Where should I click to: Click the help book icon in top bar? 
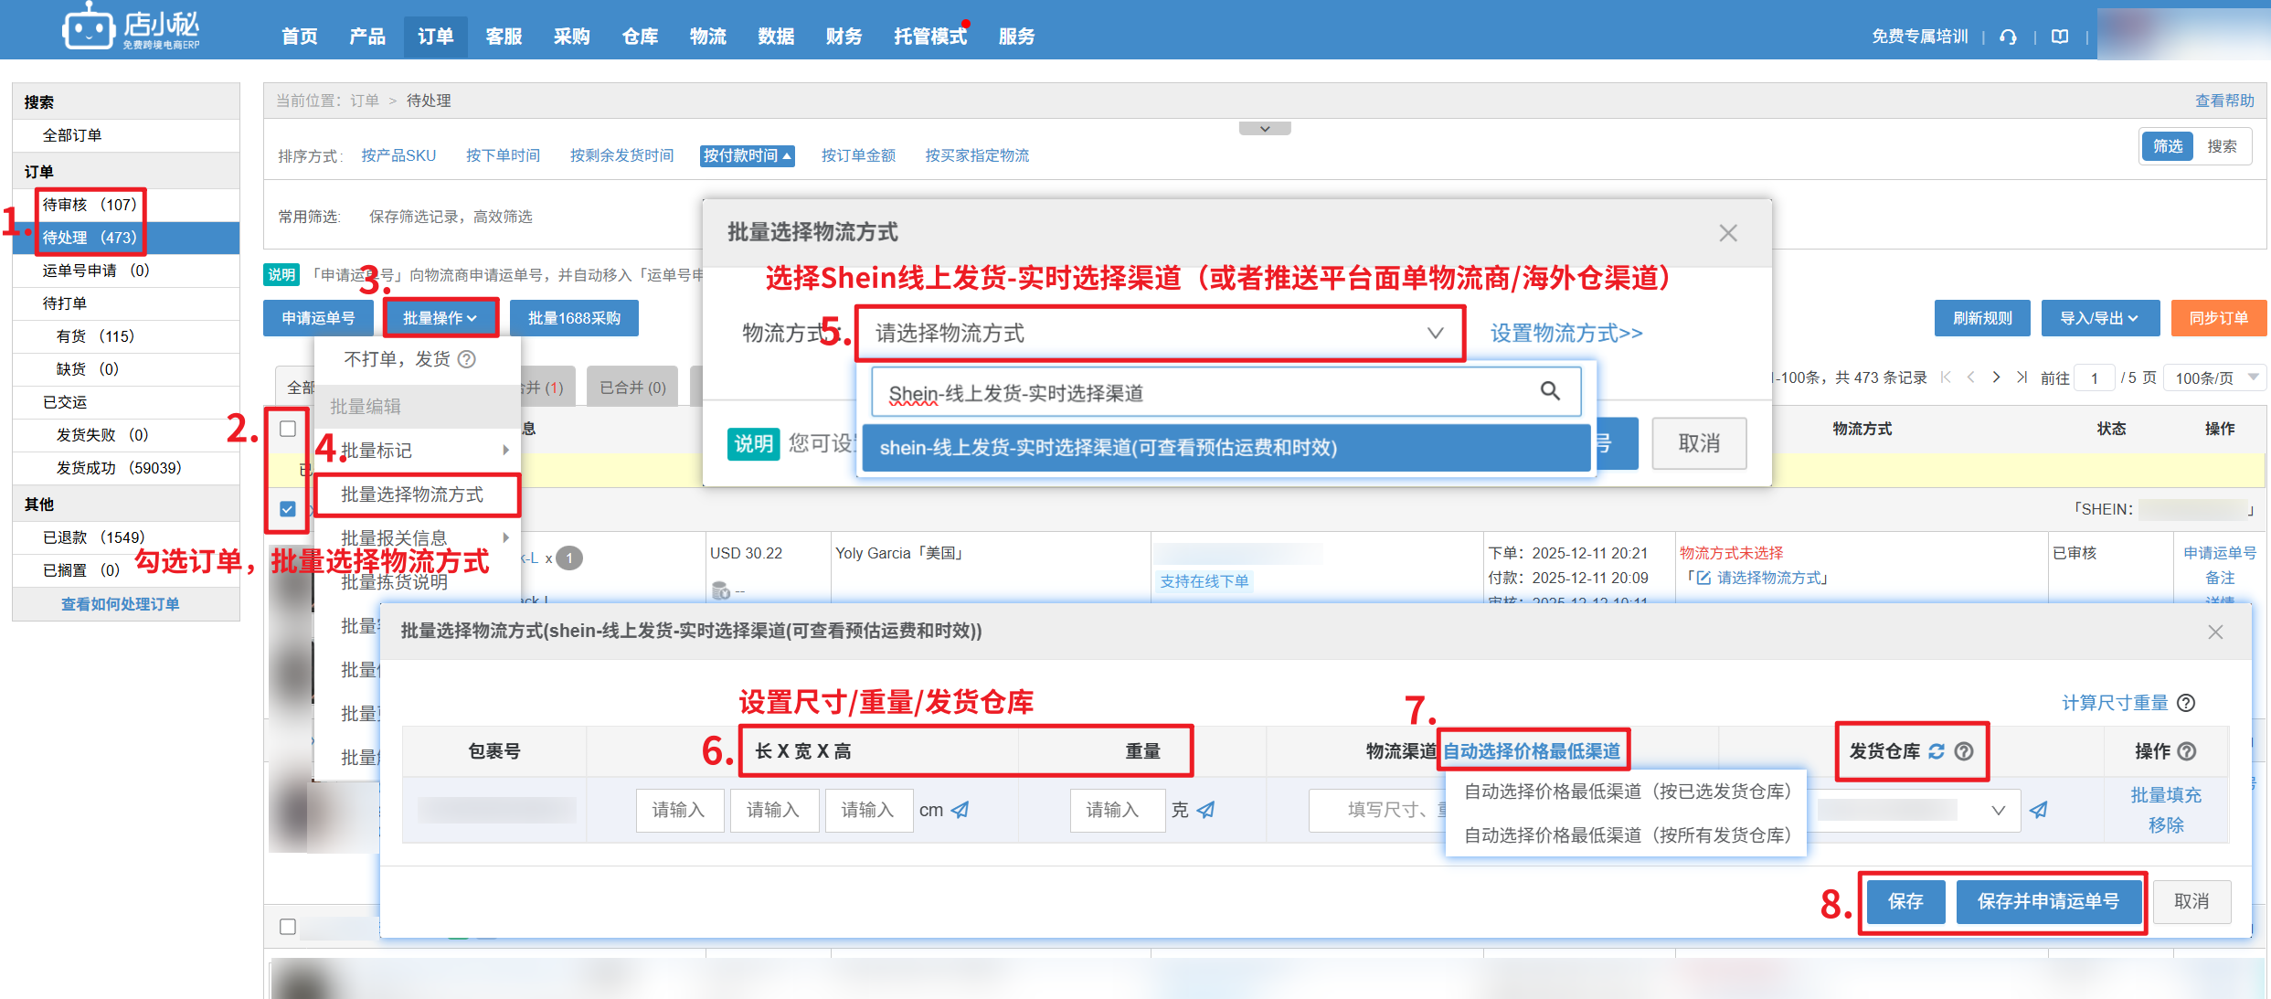point(2060,37)
